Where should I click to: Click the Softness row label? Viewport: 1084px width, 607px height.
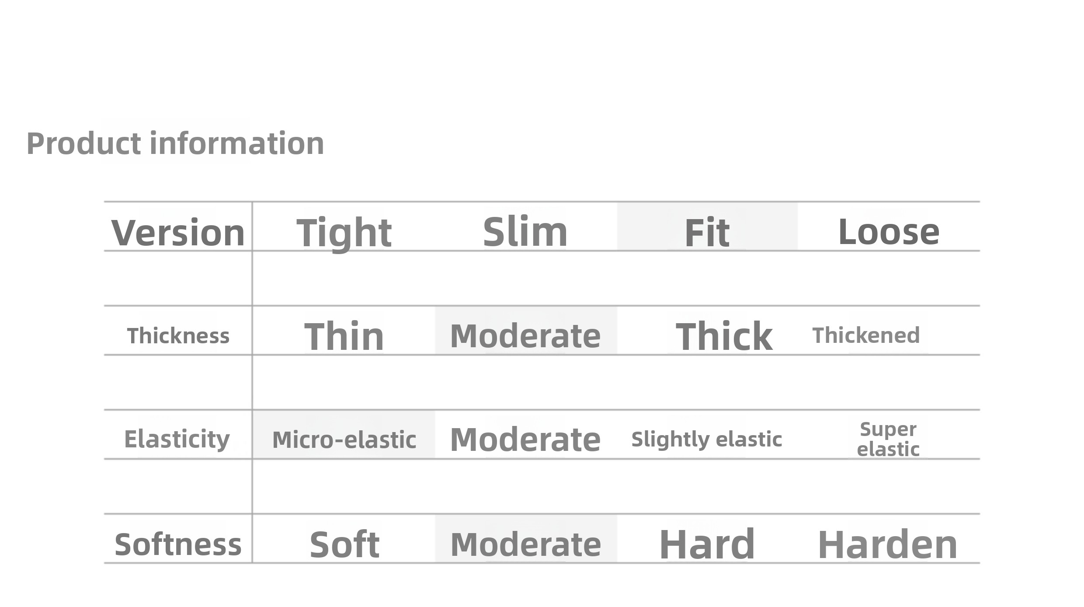[178, 544]
